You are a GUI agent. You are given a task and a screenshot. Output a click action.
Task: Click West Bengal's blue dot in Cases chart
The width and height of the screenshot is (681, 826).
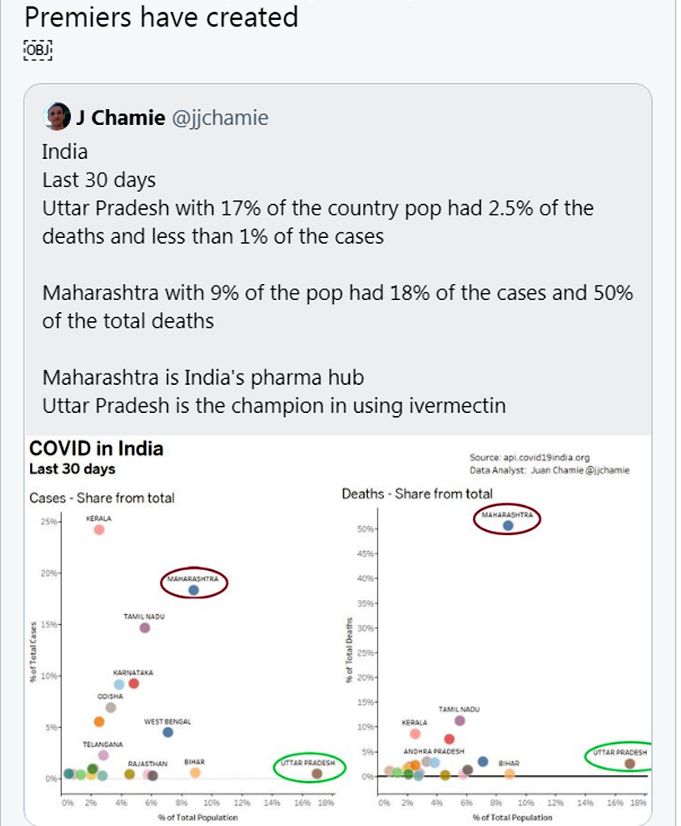(168, 732)
